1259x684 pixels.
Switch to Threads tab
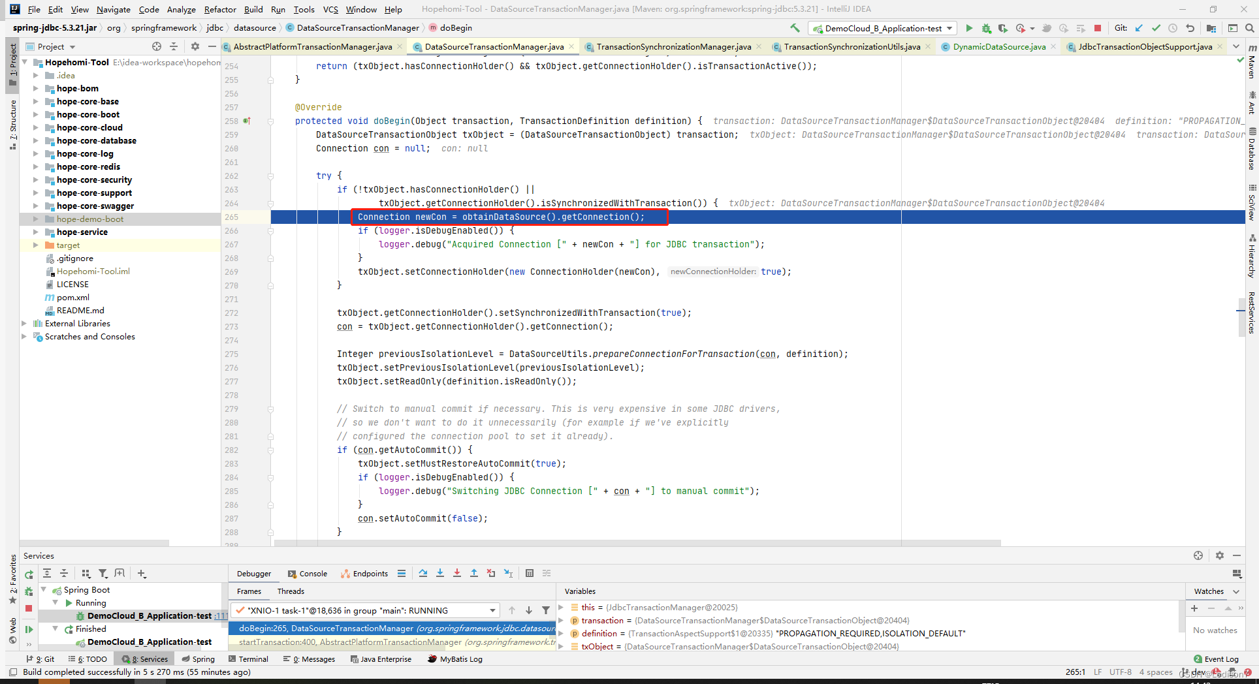291,591
